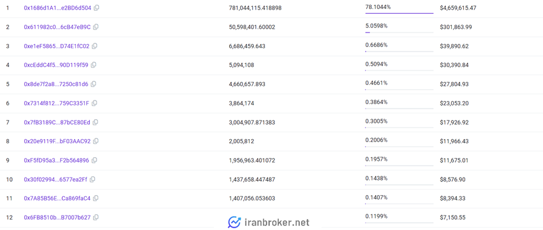This screenshot has width=543, height=230.
Task: Click the 78.1044% percentage progress bar
Action: tap(399, 13)
